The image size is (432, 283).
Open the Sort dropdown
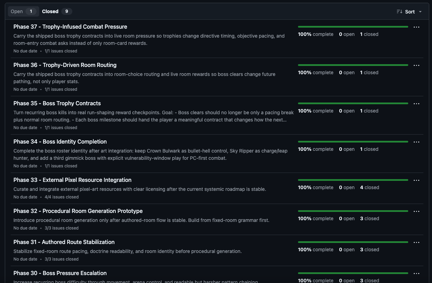click(x=409, y=12)
